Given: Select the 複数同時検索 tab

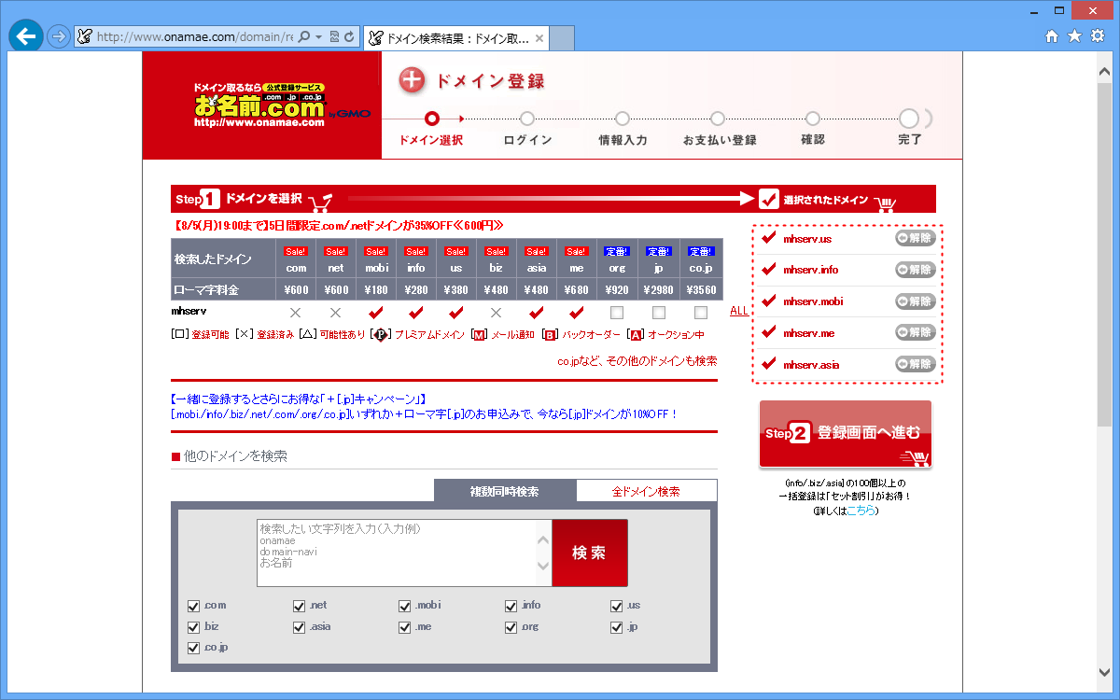Looking at the screenshot, I should click(x=504, y=491).
